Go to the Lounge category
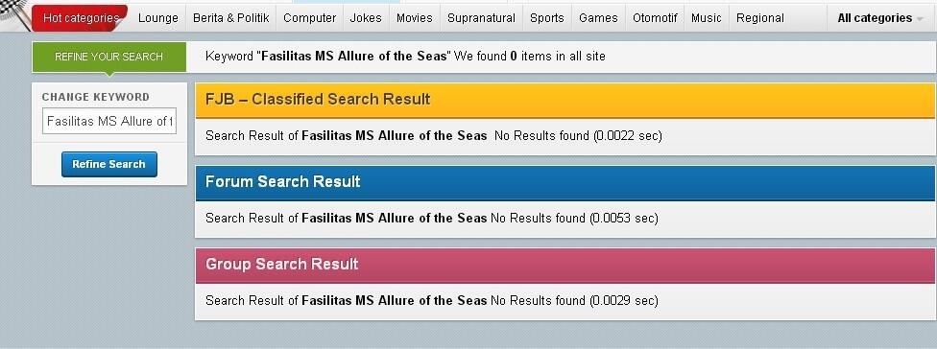This screenshot has height=349, width=937. (157, 18)
